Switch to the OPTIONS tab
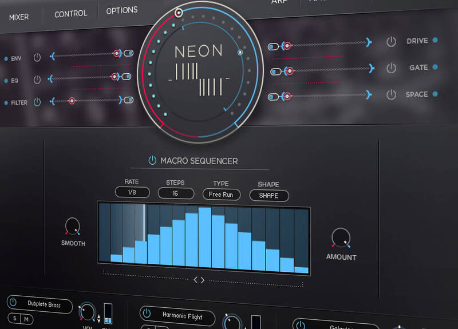 122,10
